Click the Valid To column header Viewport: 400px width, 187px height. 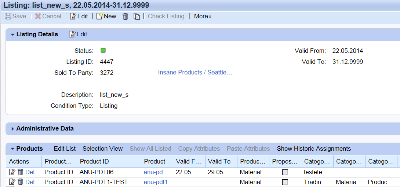point(221,162)
